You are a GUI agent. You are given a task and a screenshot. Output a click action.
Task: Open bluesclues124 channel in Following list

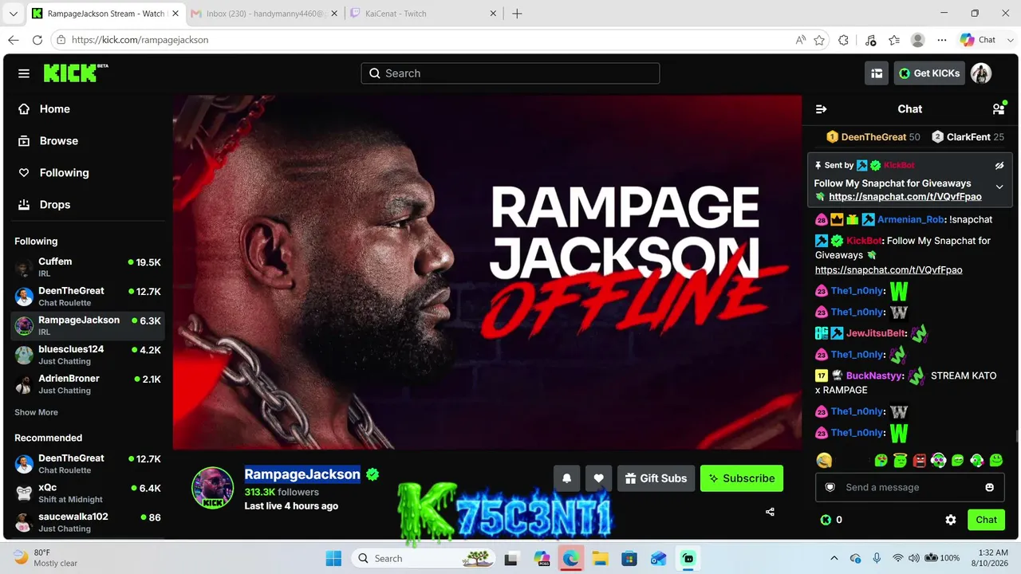coord(88,355)
